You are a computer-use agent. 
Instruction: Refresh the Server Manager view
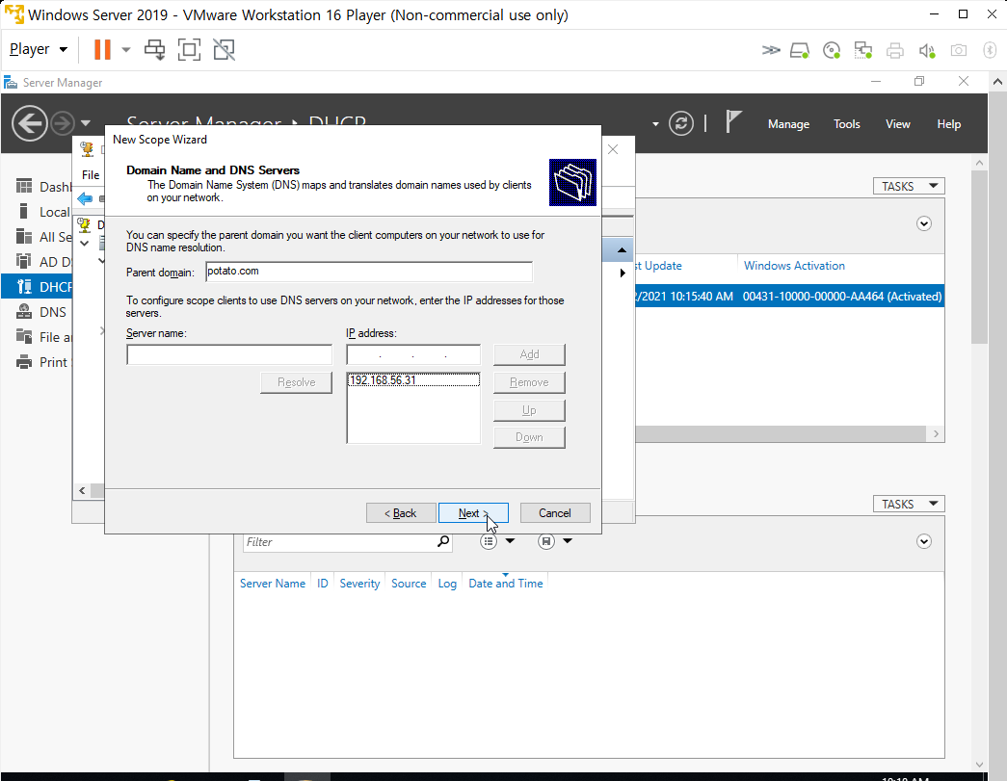click(x=680, y=123)
